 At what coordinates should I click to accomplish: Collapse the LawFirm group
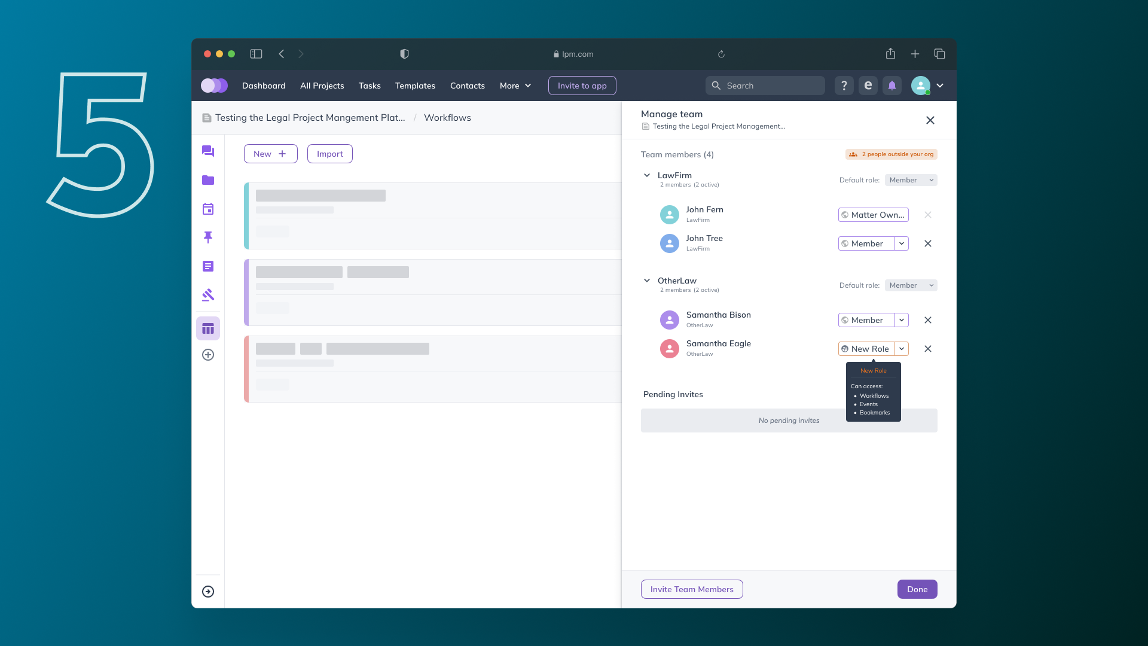pos(646,175)
